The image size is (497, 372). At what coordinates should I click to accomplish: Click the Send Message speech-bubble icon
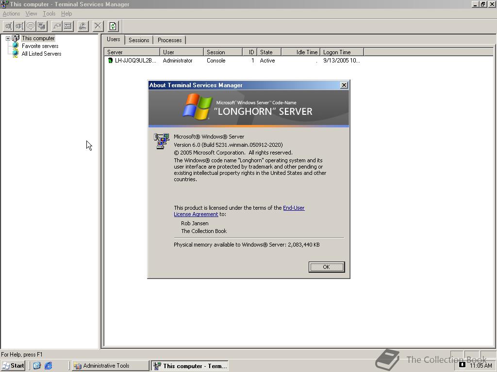31,26
